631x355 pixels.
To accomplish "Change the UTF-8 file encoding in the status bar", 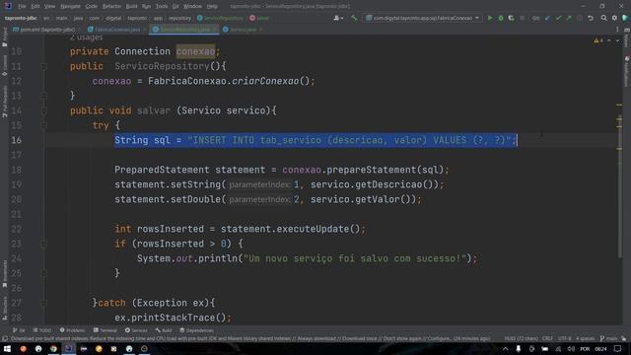I will coord(564,338).
